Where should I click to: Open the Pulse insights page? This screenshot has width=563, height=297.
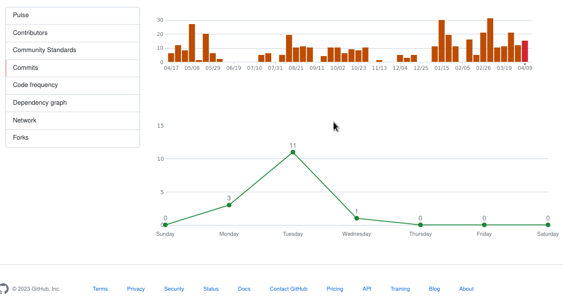21,15
